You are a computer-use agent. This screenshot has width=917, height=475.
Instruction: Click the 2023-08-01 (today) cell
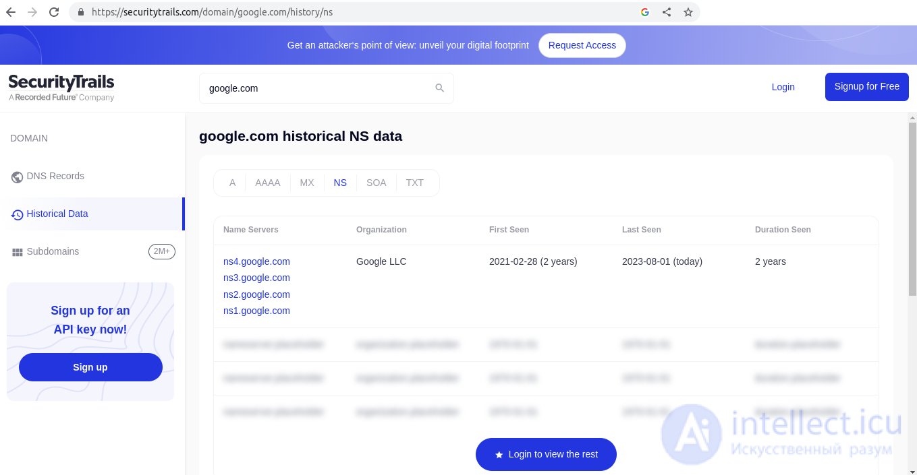[x=662, y=261]
